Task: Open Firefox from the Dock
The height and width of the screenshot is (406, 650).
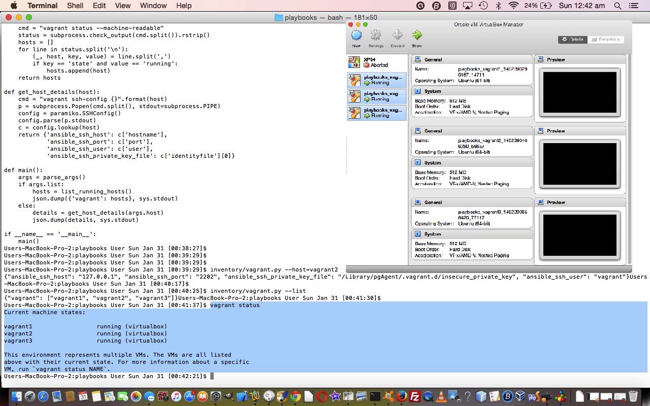Action: click(402, 395)
